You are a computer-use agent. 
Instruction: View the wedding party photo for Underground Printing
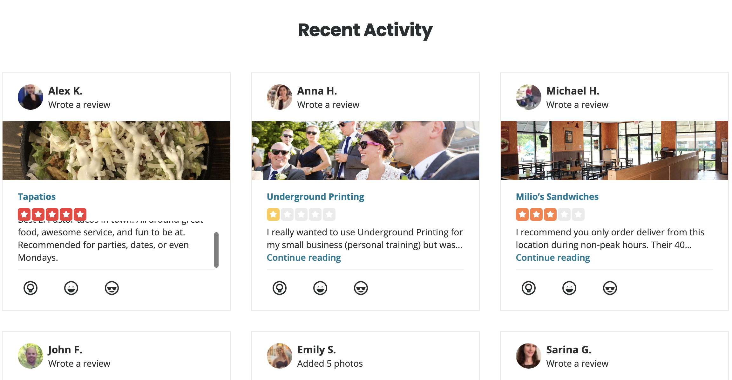(x=365, y=151)
